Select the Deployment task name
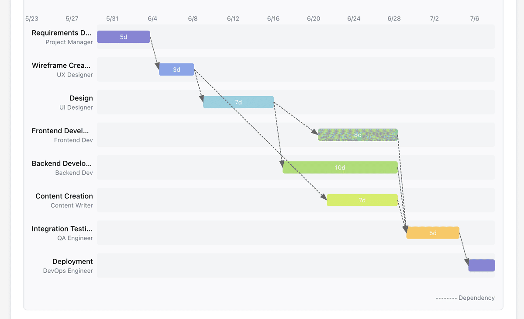Screen dimensions: 524x319 [72, 261]
